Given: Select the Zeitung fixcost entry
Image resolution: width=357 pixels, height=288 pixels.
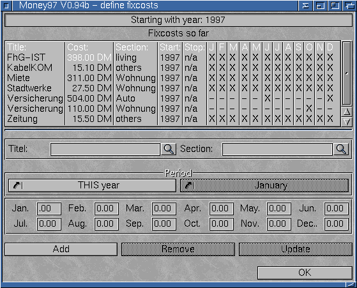Looking at the screenshot, I should [173, 119].
